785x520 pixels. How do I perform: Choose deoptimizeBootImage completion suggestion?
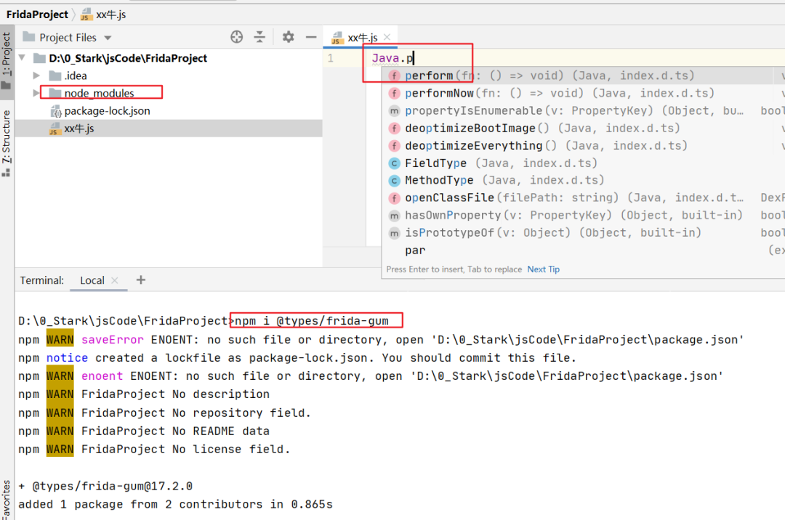[x=583, y=128]
